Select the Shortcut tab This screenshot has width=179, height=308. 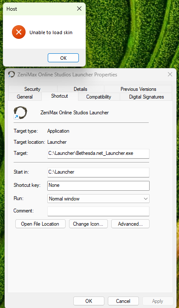60,96
